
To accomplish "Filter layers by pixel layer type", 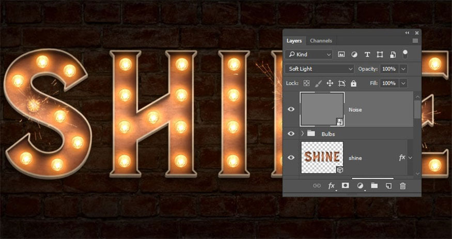I will click(341, 54).
